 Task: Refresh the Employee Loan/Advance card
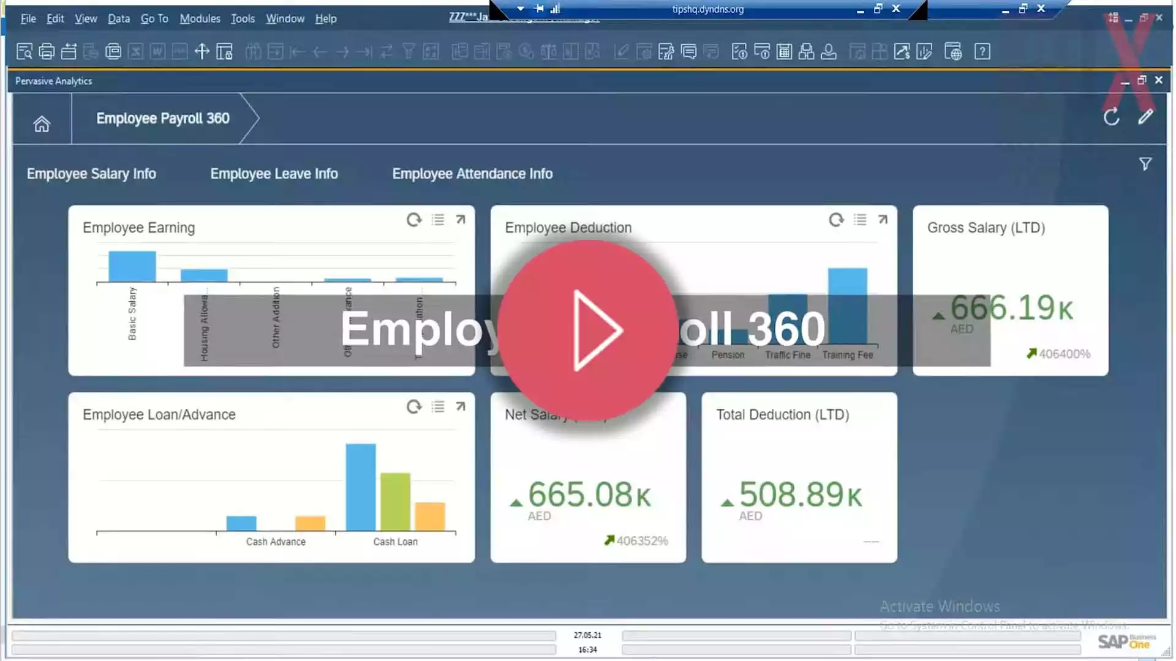coord(415,407)
